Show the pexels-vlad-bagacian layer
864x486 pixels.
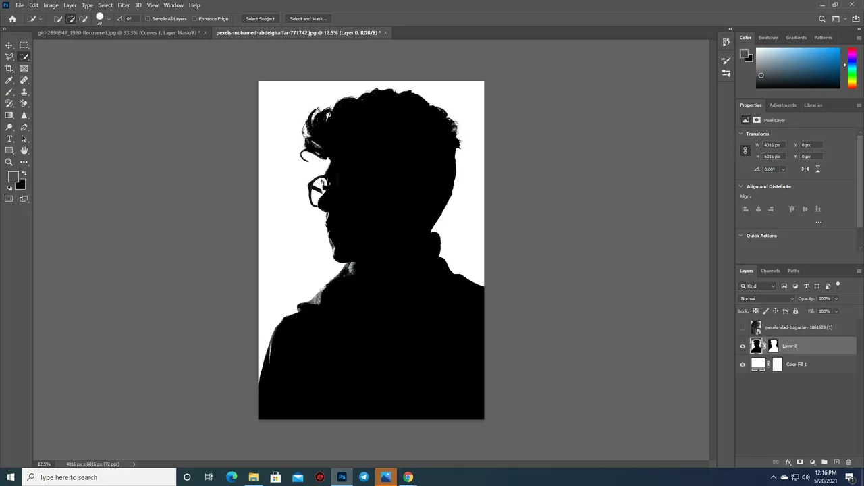[x=743, y=327]
